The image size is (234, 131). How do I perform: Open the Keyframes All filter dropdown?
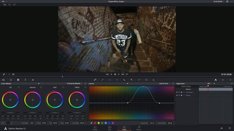pos(210,83)
